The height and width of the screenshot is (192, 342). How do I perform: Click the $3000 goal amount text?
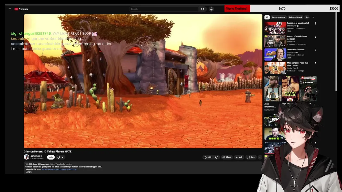click(x=334, y=9)
